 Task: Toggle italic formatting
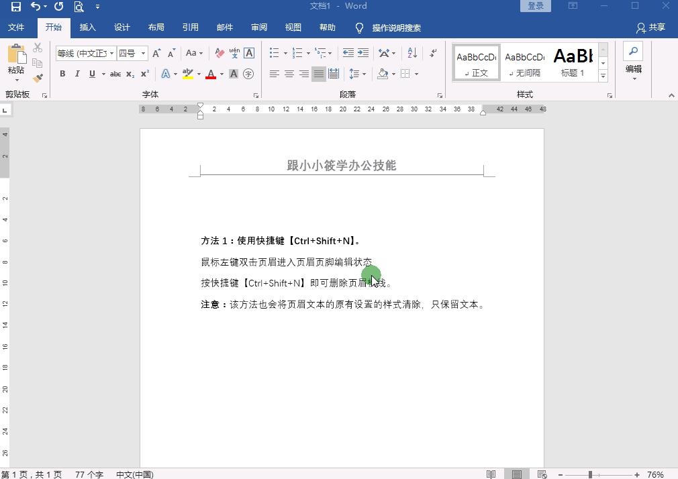[x=77, y=74]
